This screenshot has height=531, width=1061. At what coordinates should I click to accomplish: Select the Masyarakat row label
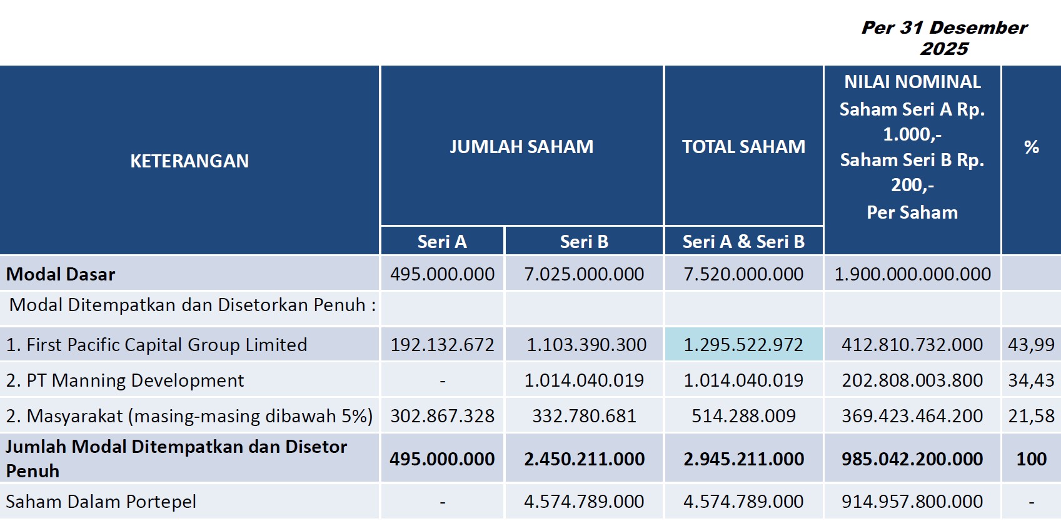click(x=189, y=415)
